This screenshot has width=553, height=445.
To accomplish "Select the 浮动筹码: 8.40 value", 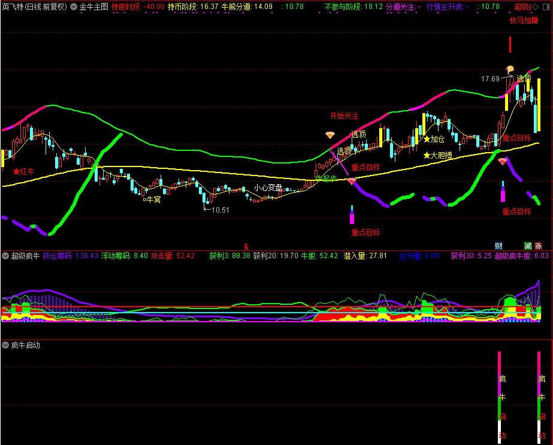I will pos(124,256).
